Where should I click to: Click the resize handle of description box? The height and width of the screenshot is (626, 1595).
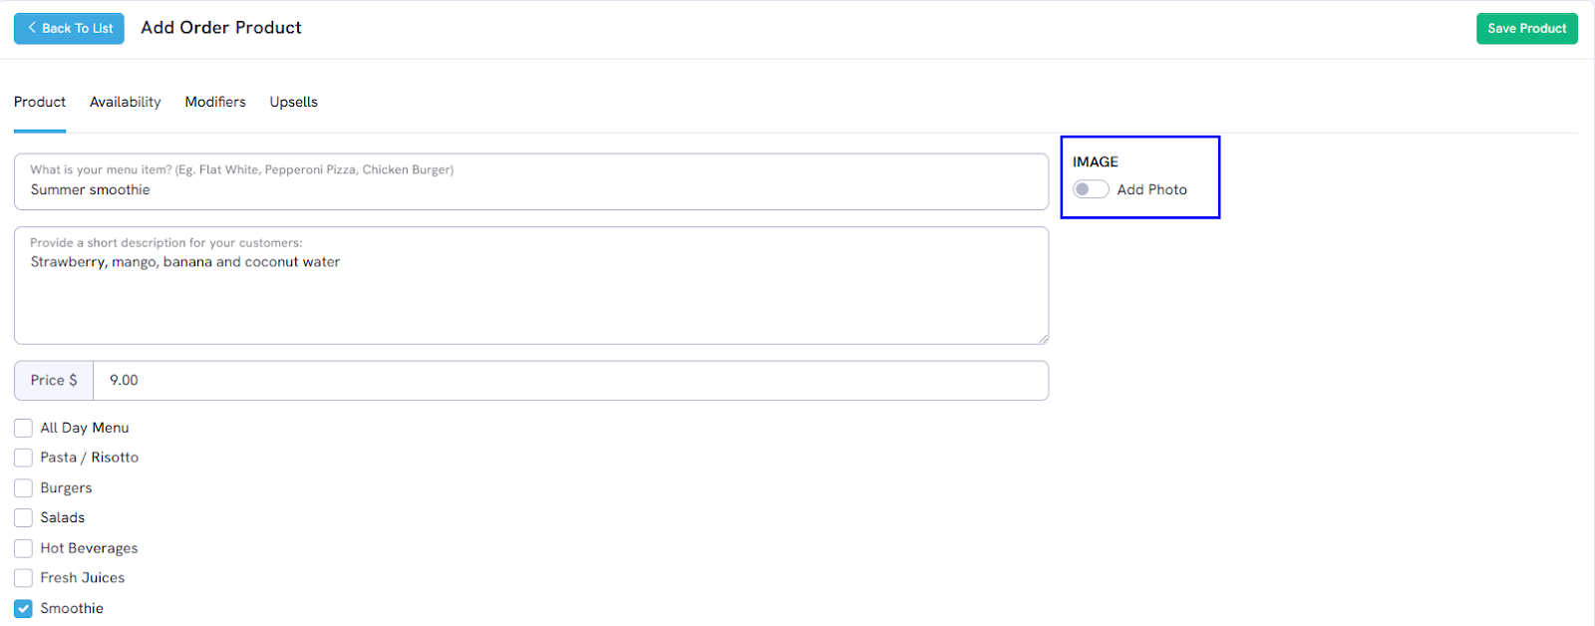tap(1043, 339)
